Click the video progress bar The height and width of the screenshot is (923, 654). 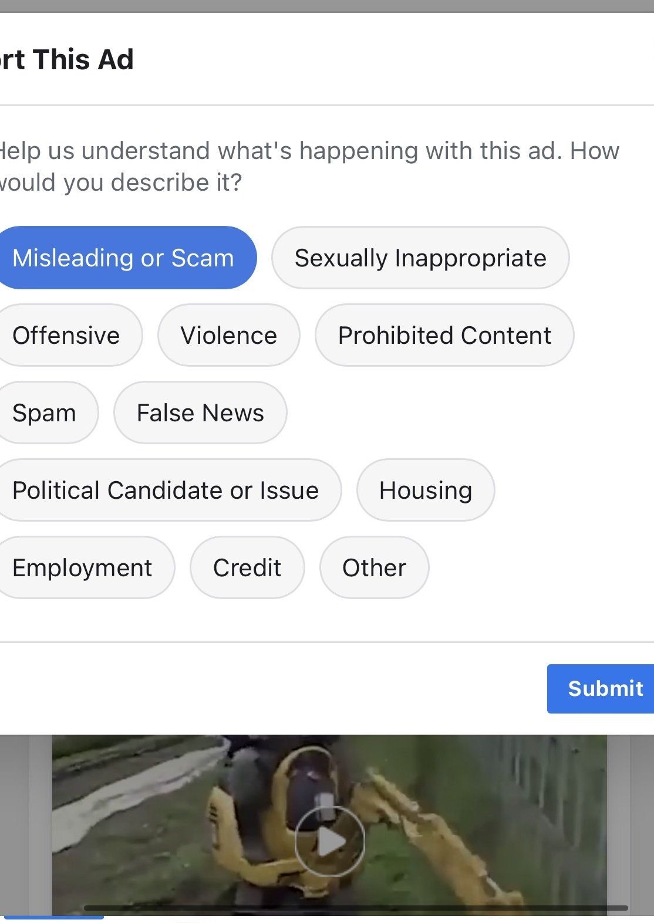point(356,908)
